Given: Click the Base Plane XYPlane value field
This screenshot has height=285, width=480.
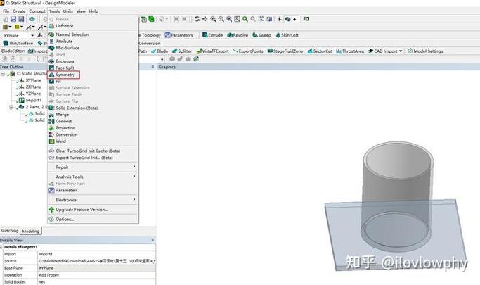Looking at the screenshot, I should click(96, 268).
